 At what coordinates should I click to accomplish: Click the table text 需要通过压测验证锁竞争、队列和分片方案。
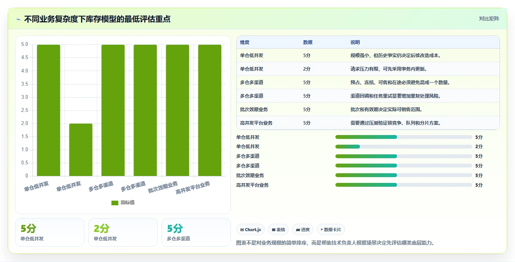pos(396,123)
